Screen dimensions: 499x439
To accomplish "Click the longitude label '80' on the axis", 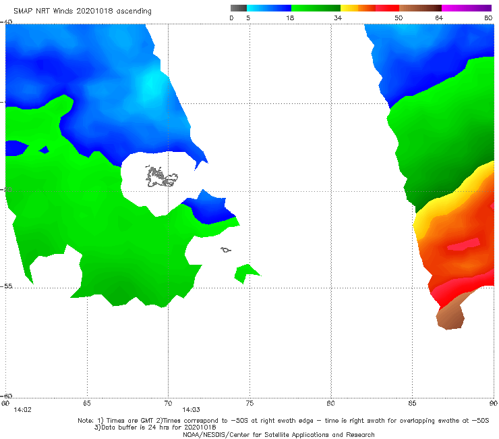I will (331, 403).
